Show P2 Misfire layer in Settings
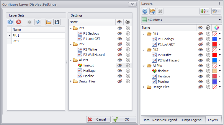Screen dimensions: 224x125 pyautogui.click(x=120, y=49)
